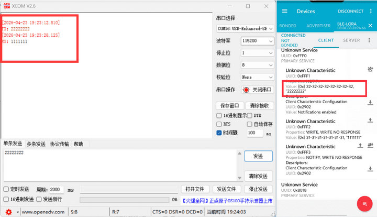
Task: Tap DISCONNECT in the Devices app
Action: coord(350,11)
